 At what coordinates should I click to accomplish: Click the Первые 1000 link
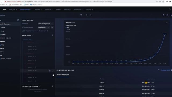(x=166, y=70)
